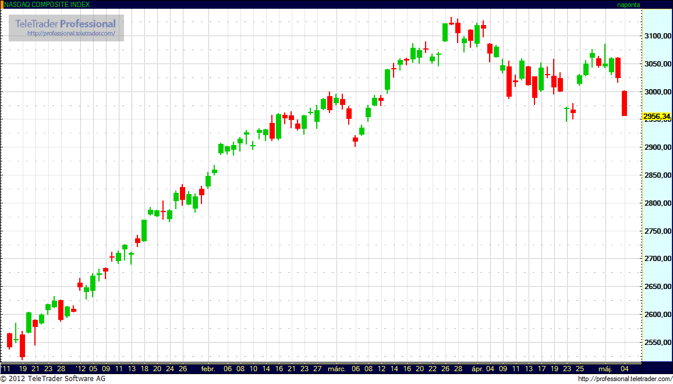Click the 'naponta' interval label
This screenshot has height=384, width=673.
[x=628, y=5]
